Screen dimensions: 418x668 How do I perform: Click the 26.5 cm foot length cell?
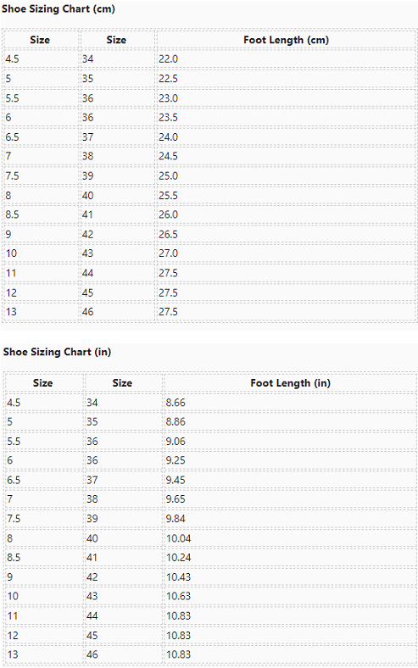click(287, 234)
